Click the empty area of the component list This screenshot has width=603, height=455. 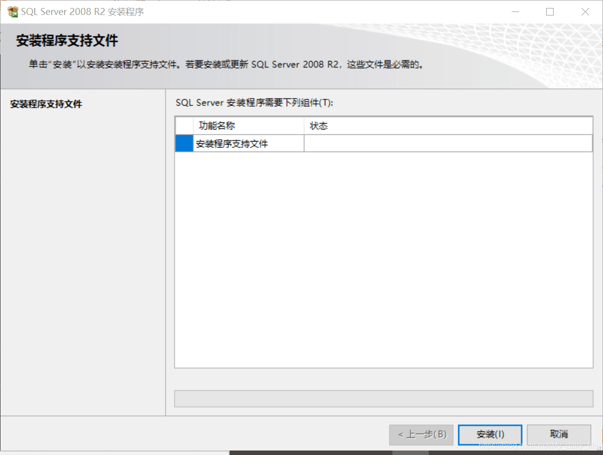384,259
